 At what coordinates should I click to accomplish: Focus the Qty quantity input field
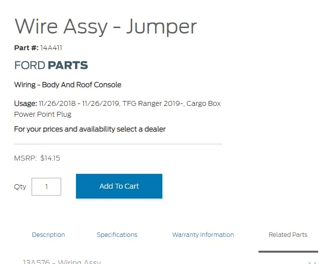(x=46, y=187)
